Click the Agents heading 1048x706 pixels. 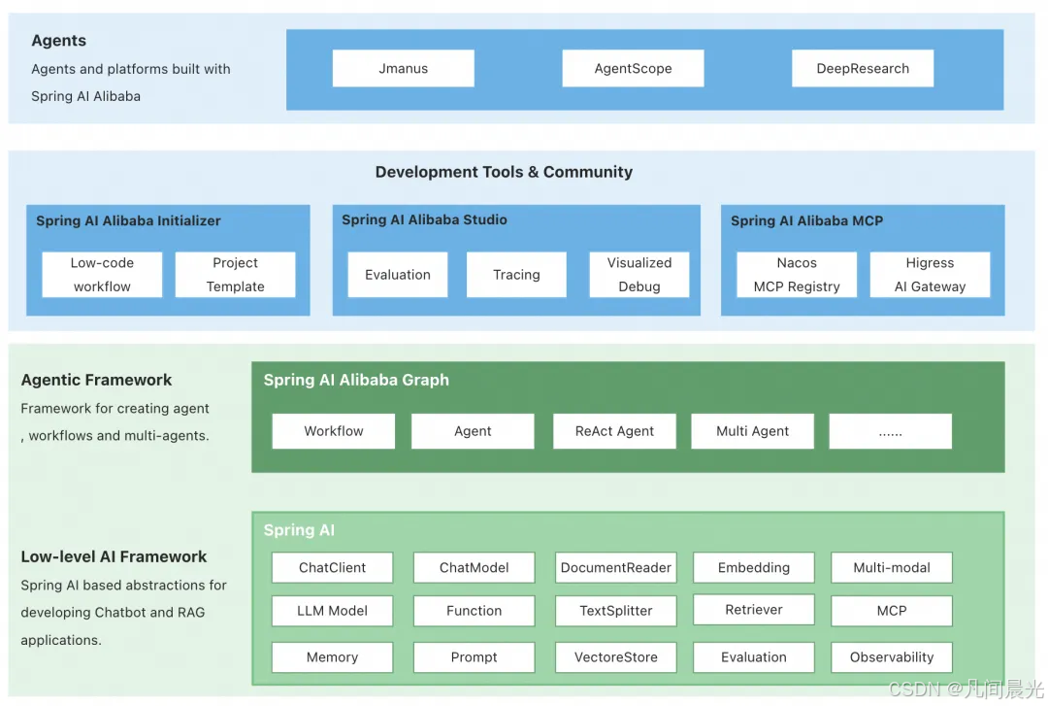point(59,40)
